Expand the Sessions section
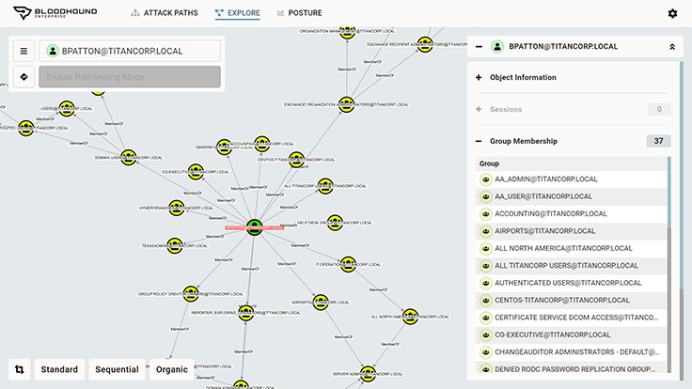The image size is (692, 389). [x=479, y=109]
